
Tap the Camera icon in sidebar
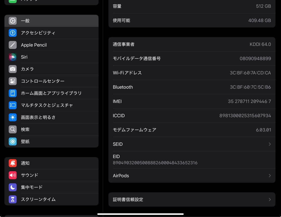click(12, 69)
